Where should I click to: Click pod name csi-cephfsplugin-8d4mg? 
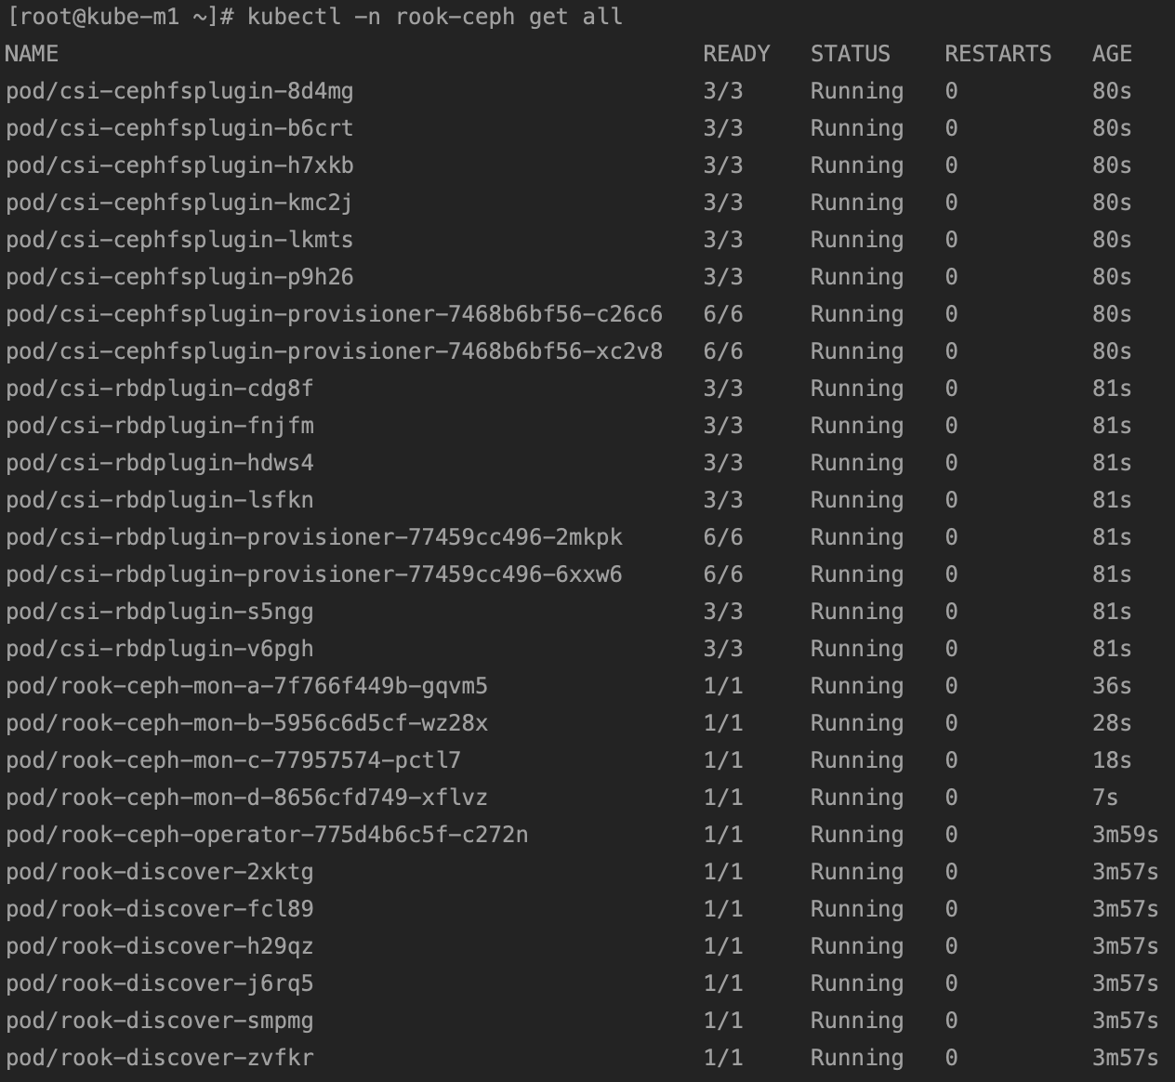(179, 91)
